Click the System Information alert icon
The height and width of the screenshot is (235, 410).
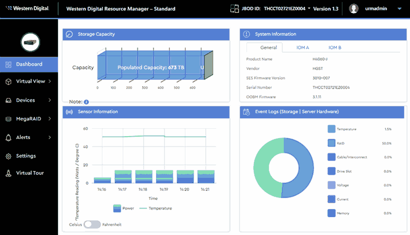click(246, 34)
